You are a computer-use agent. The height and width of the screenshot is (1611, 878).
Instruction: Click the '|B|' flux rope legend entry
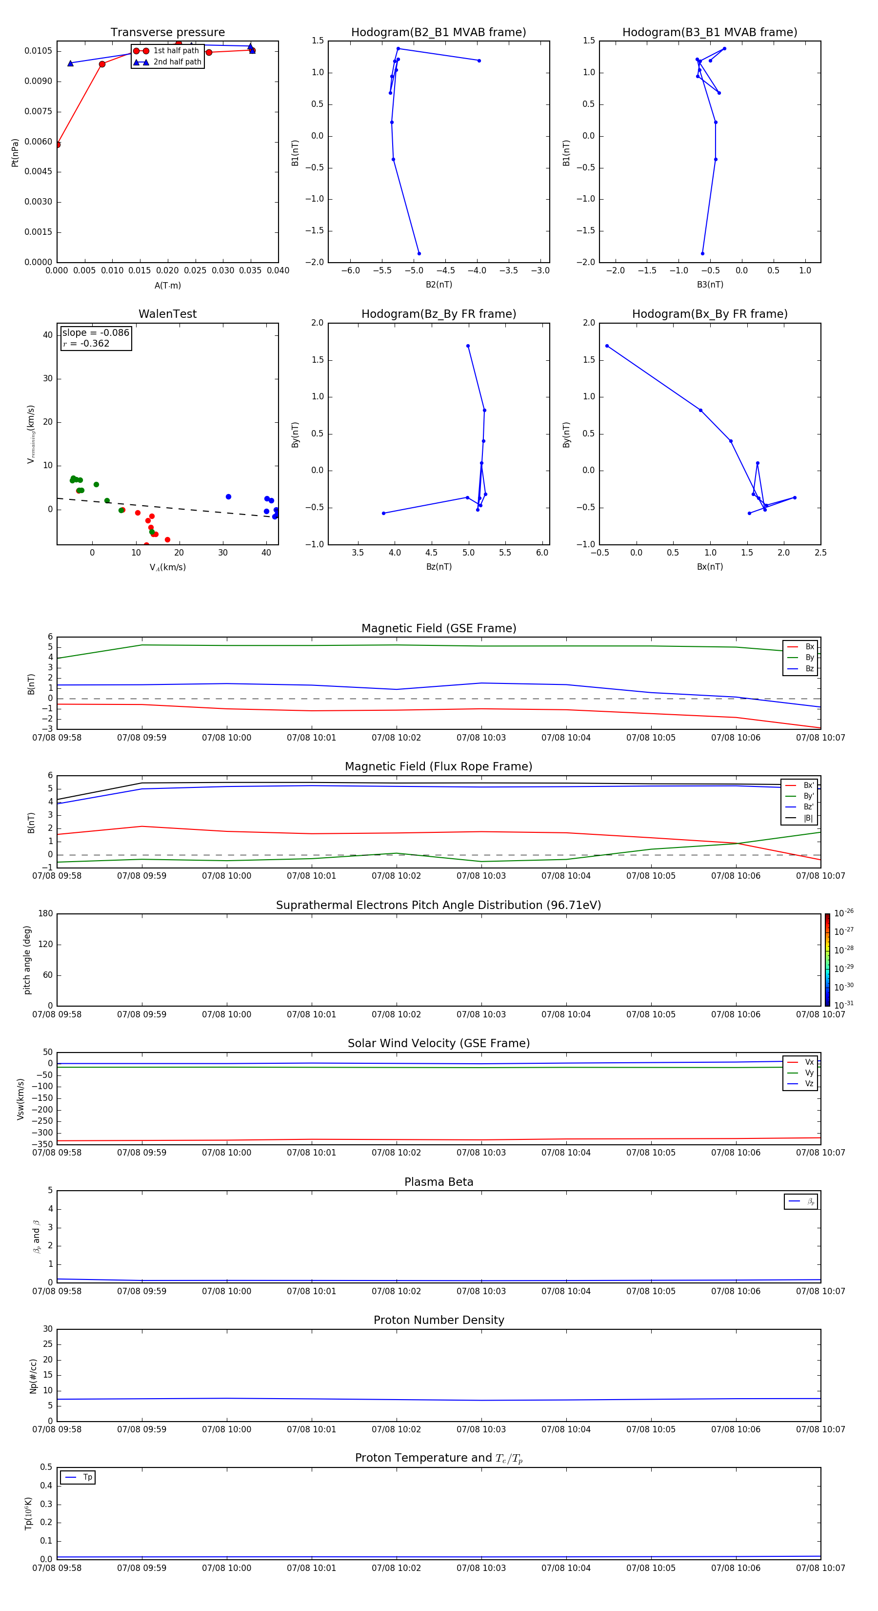point(800,818)
